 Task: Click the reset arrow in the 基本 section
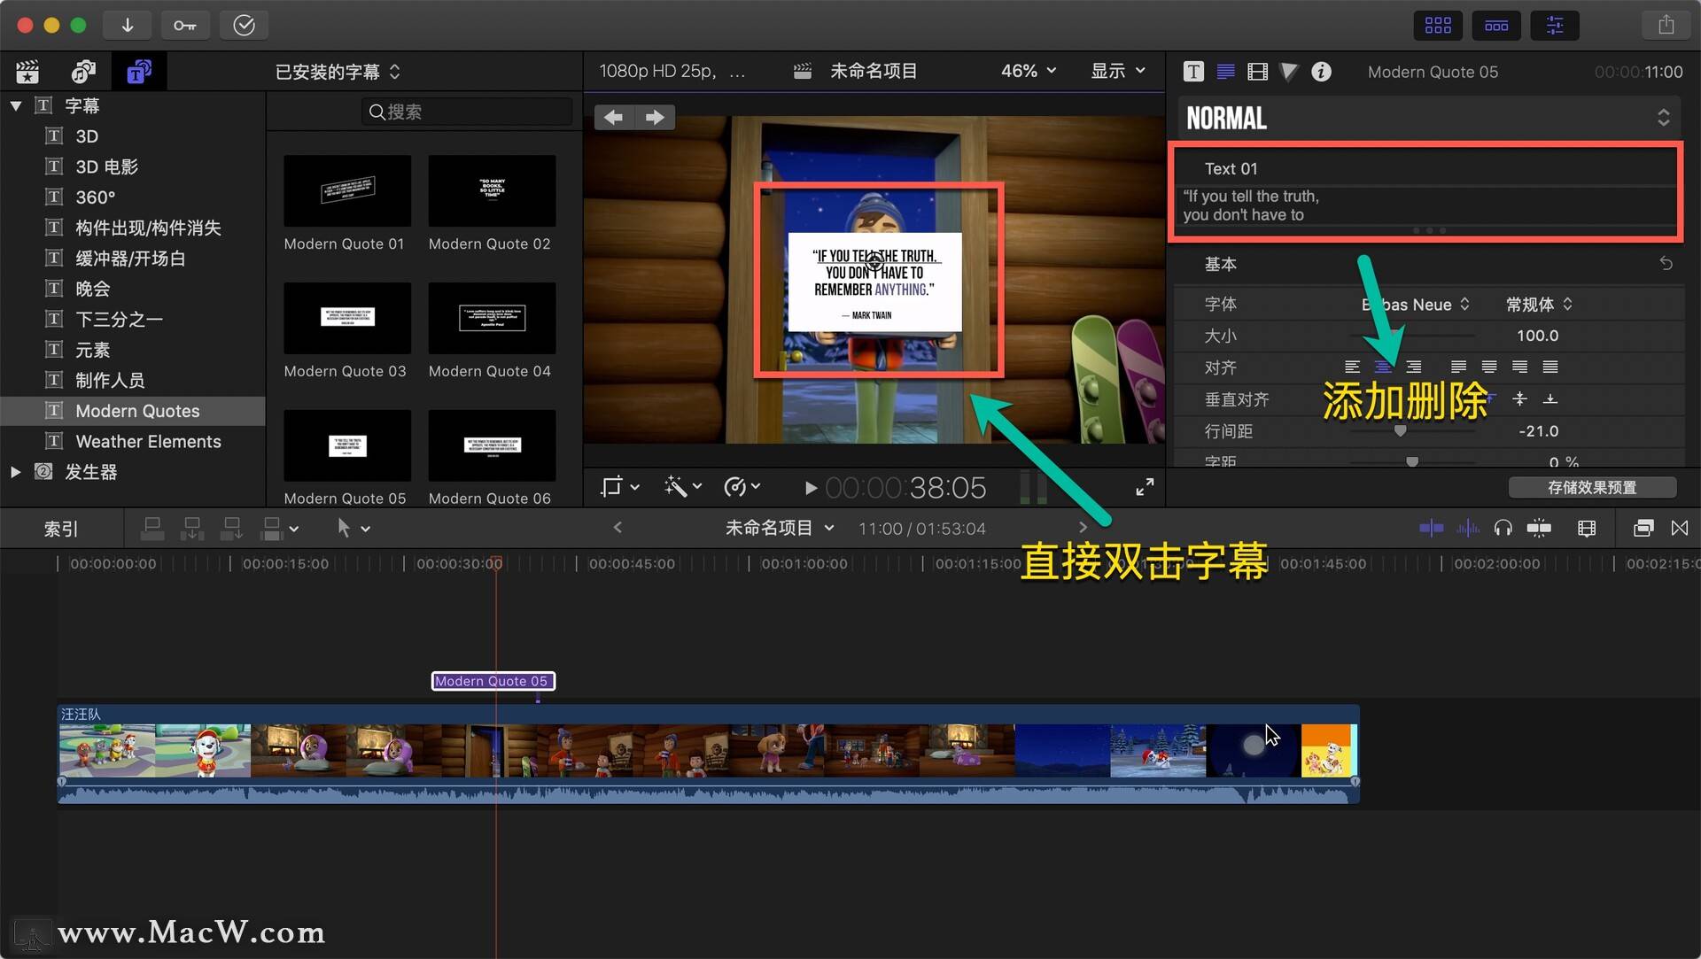(1666, 263)
